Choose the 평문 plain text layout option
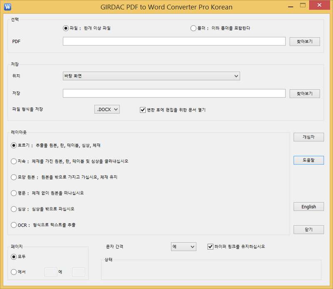 [14, 193]
